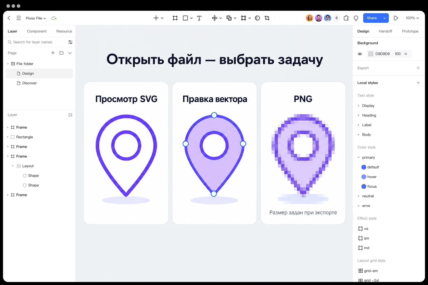
Task: Open the zoom level 100% dropdown
Action: coord(412,18)
